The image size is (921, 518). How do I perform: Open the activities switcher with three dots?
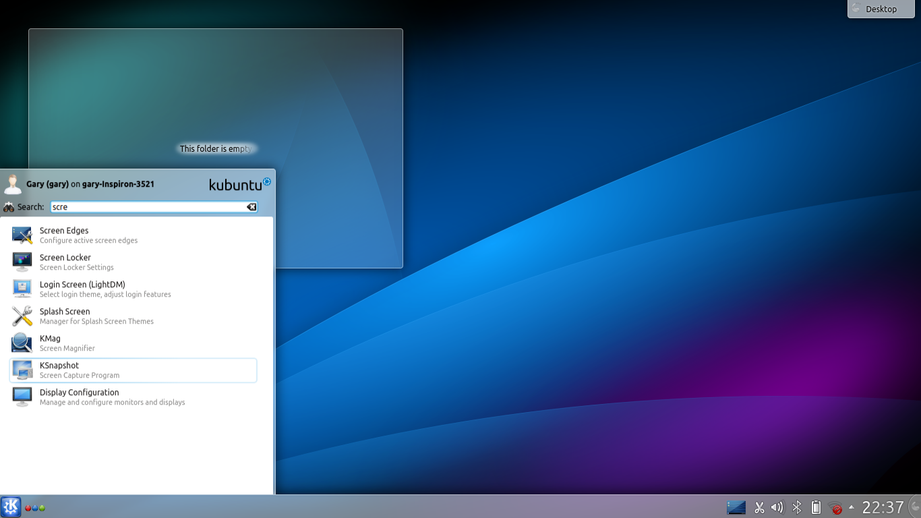click(35, 508)
